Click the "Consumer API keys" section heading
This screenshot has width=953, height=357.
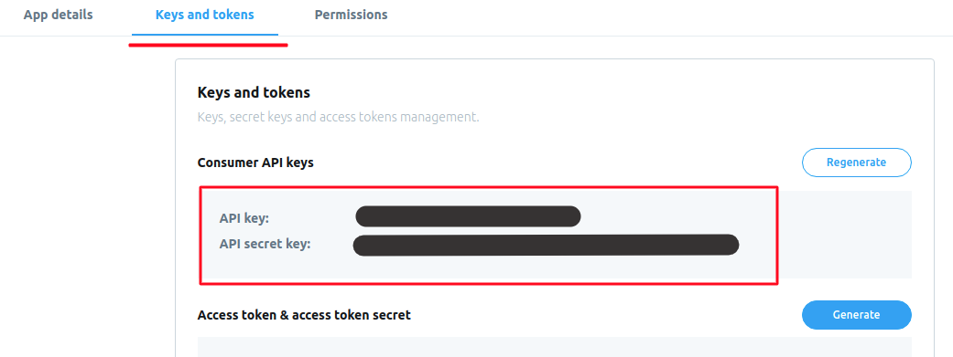point(255,163)
